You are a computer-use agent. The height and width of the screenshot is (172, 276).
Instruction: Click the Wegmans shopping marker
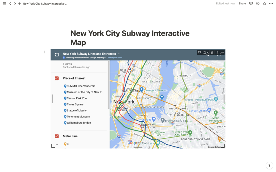point(154,119)
